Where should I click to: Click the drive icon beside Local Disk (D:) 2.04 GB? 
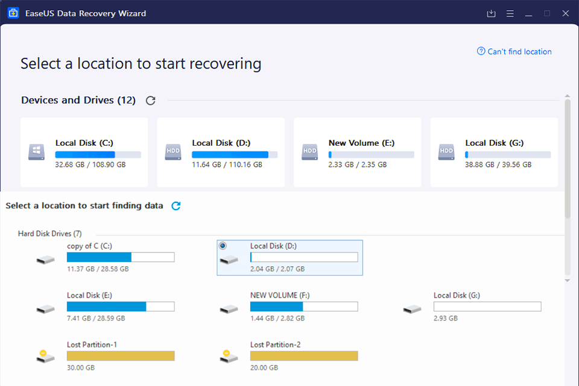(x=229, y=260)
